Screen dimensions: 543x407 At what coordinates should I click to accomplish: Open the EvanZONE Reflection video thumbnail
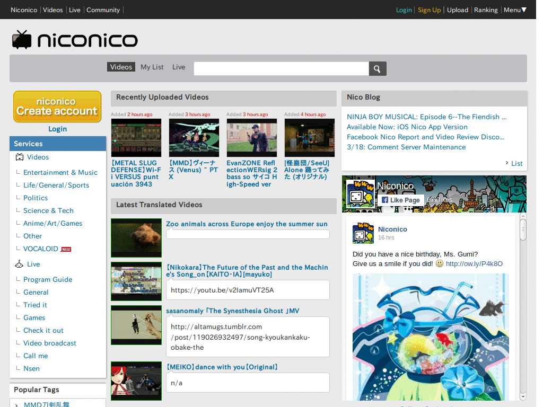[252, 138]
